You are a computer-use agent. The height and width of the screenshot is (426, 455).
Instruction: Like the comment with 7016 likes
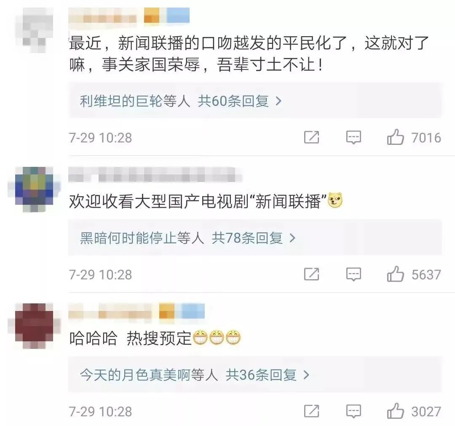point(395,137)
